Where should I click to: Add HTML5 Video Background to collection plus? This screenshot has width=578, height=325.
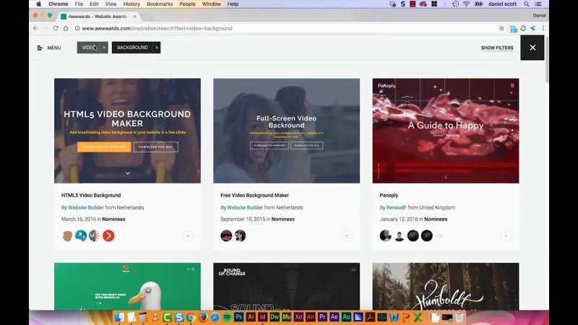pos(188,236)
